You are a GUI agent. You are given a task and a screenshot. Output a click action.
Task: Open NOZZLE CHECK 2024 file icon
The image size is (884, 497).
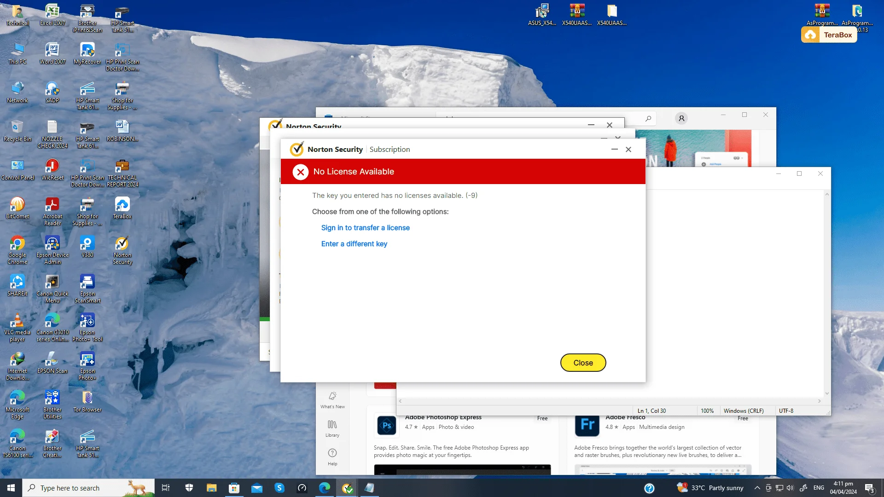(x=52, y=134)
